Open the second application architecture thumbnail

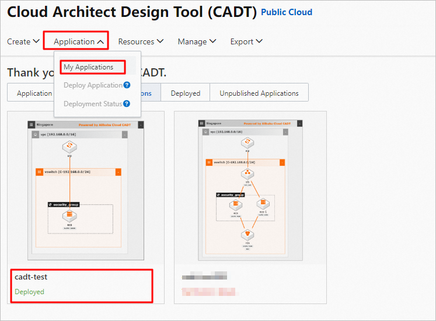pos(250,190)
